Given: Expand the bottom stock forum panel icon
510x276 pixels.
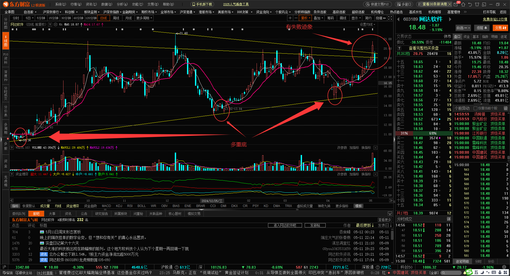Looking at the screenshot, I should 390,214.
